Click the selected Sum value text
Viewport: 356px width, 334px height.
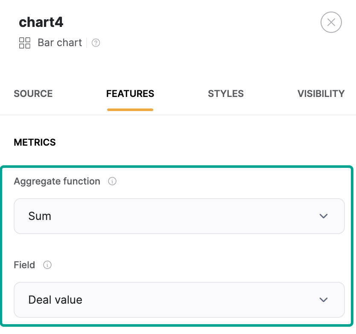click(x=40, y=216)
